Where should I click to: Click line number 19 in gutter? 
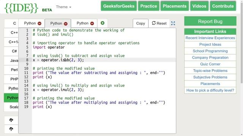point(26,107)
